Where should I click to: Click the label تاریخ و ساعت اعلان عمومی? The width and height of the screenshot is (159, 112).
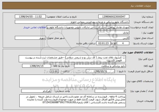click(x=62, y=17)
